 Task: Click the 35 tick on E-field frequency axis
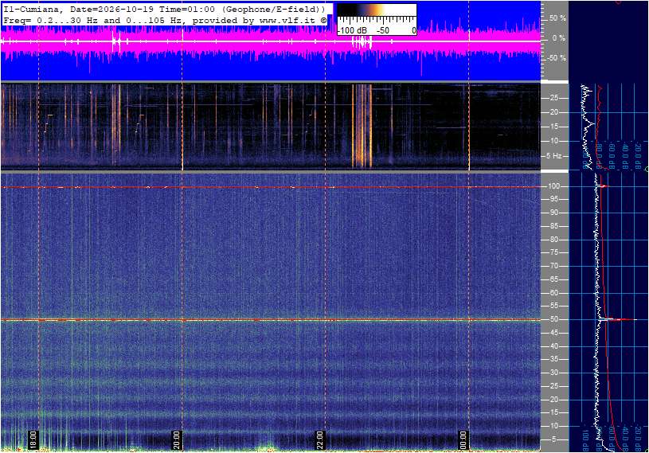[553, 360]
